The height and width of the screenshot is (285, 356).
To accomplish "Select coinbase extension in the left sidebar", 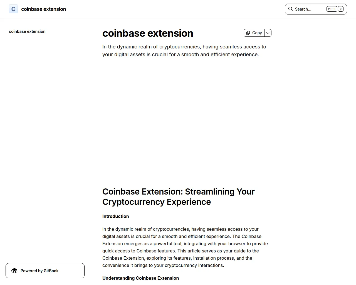I will (27, 31).
